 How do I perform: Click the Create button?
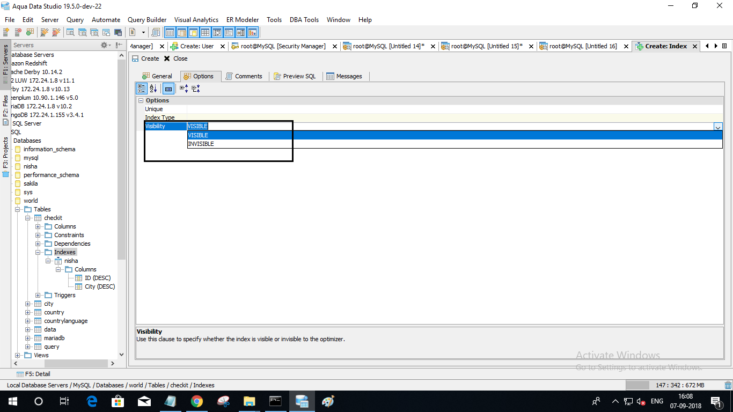click(145, 58)
